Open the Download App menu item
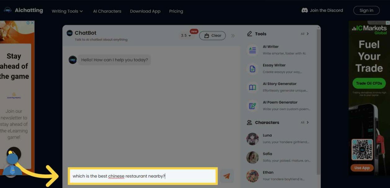 click(x=145, y=11)
